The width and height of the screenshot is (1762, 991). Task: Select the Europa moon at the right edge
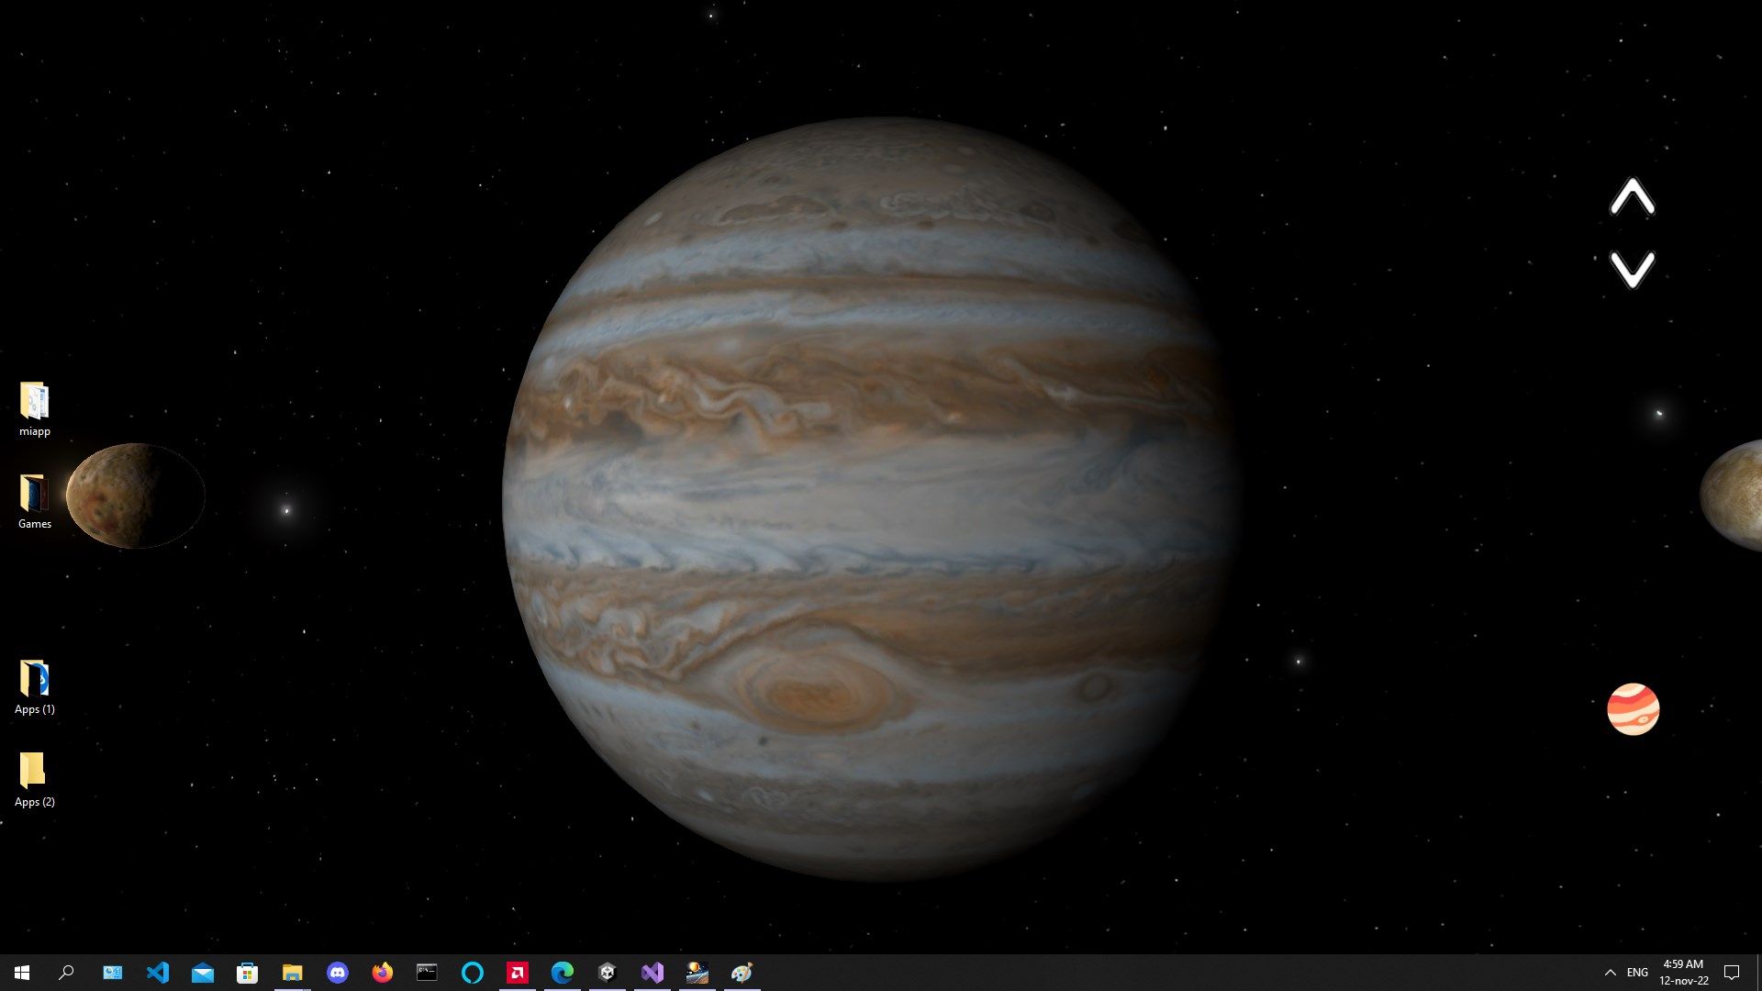[1732, 495]
